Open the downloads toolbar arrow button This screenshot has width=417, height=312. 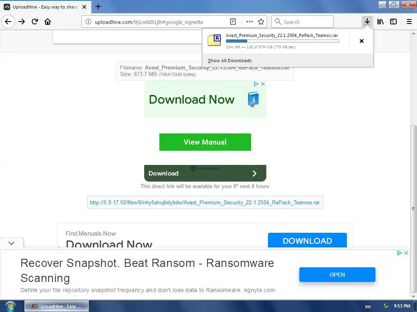[367, 22]
